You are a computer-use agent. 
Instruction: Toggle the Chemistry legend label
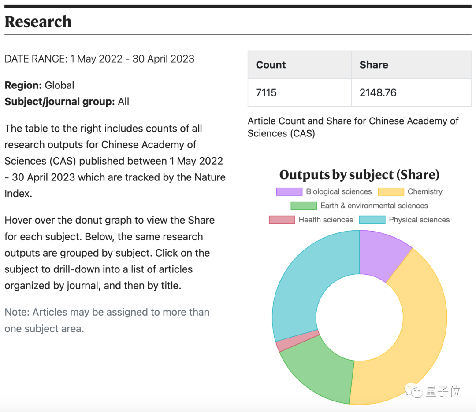(425, 192)
